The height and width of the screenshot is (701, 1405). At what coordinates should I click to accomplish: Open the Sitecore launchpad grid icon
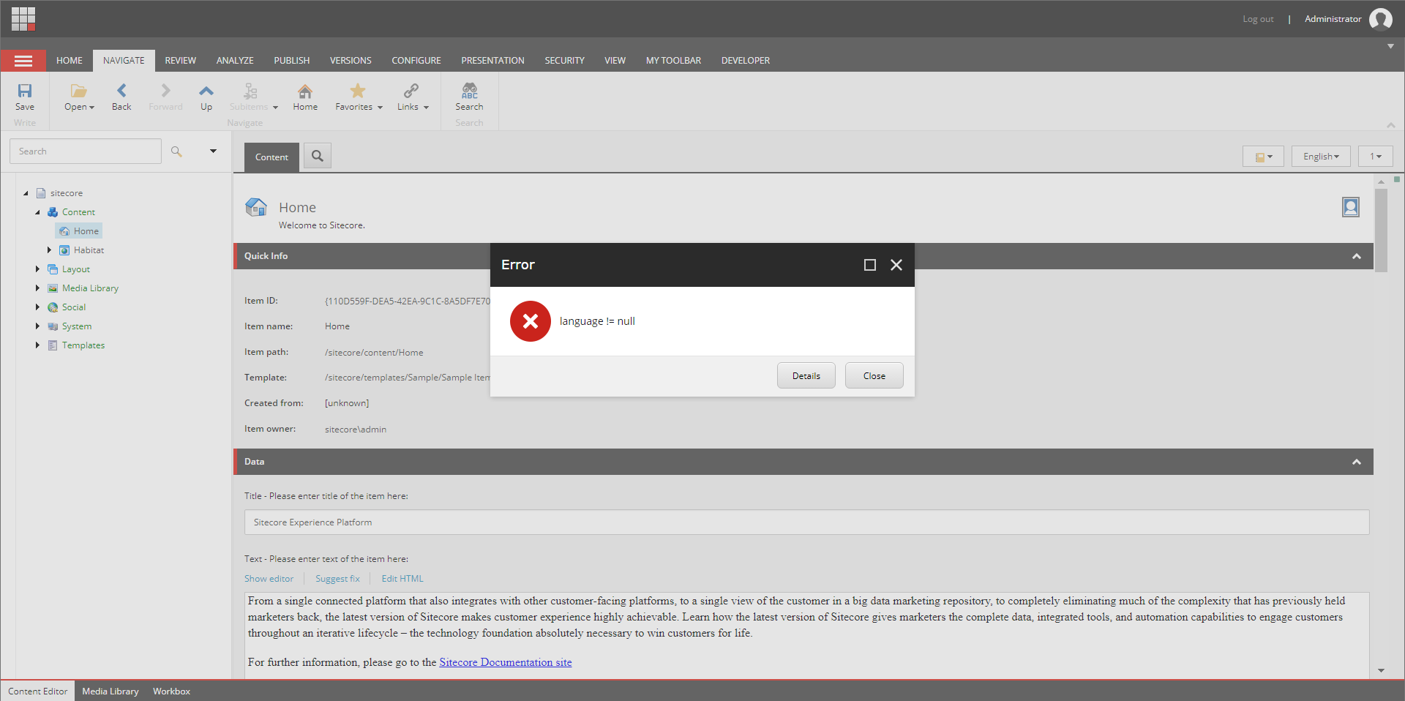point(23,18)
